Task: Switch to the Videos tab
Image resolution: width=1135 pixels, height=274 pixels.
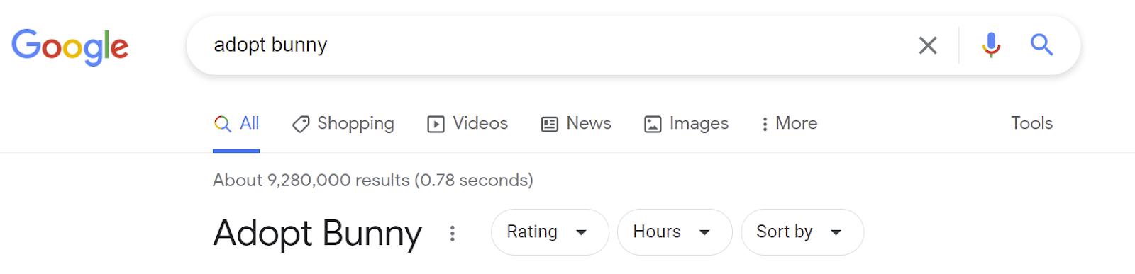Action: coord(467,123)
